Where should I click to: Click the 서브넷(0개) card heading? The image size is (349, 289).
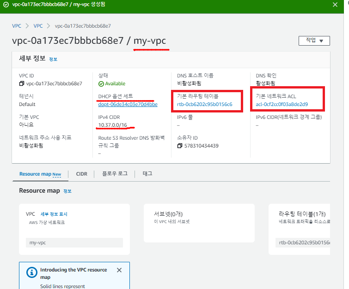[168, 214]
